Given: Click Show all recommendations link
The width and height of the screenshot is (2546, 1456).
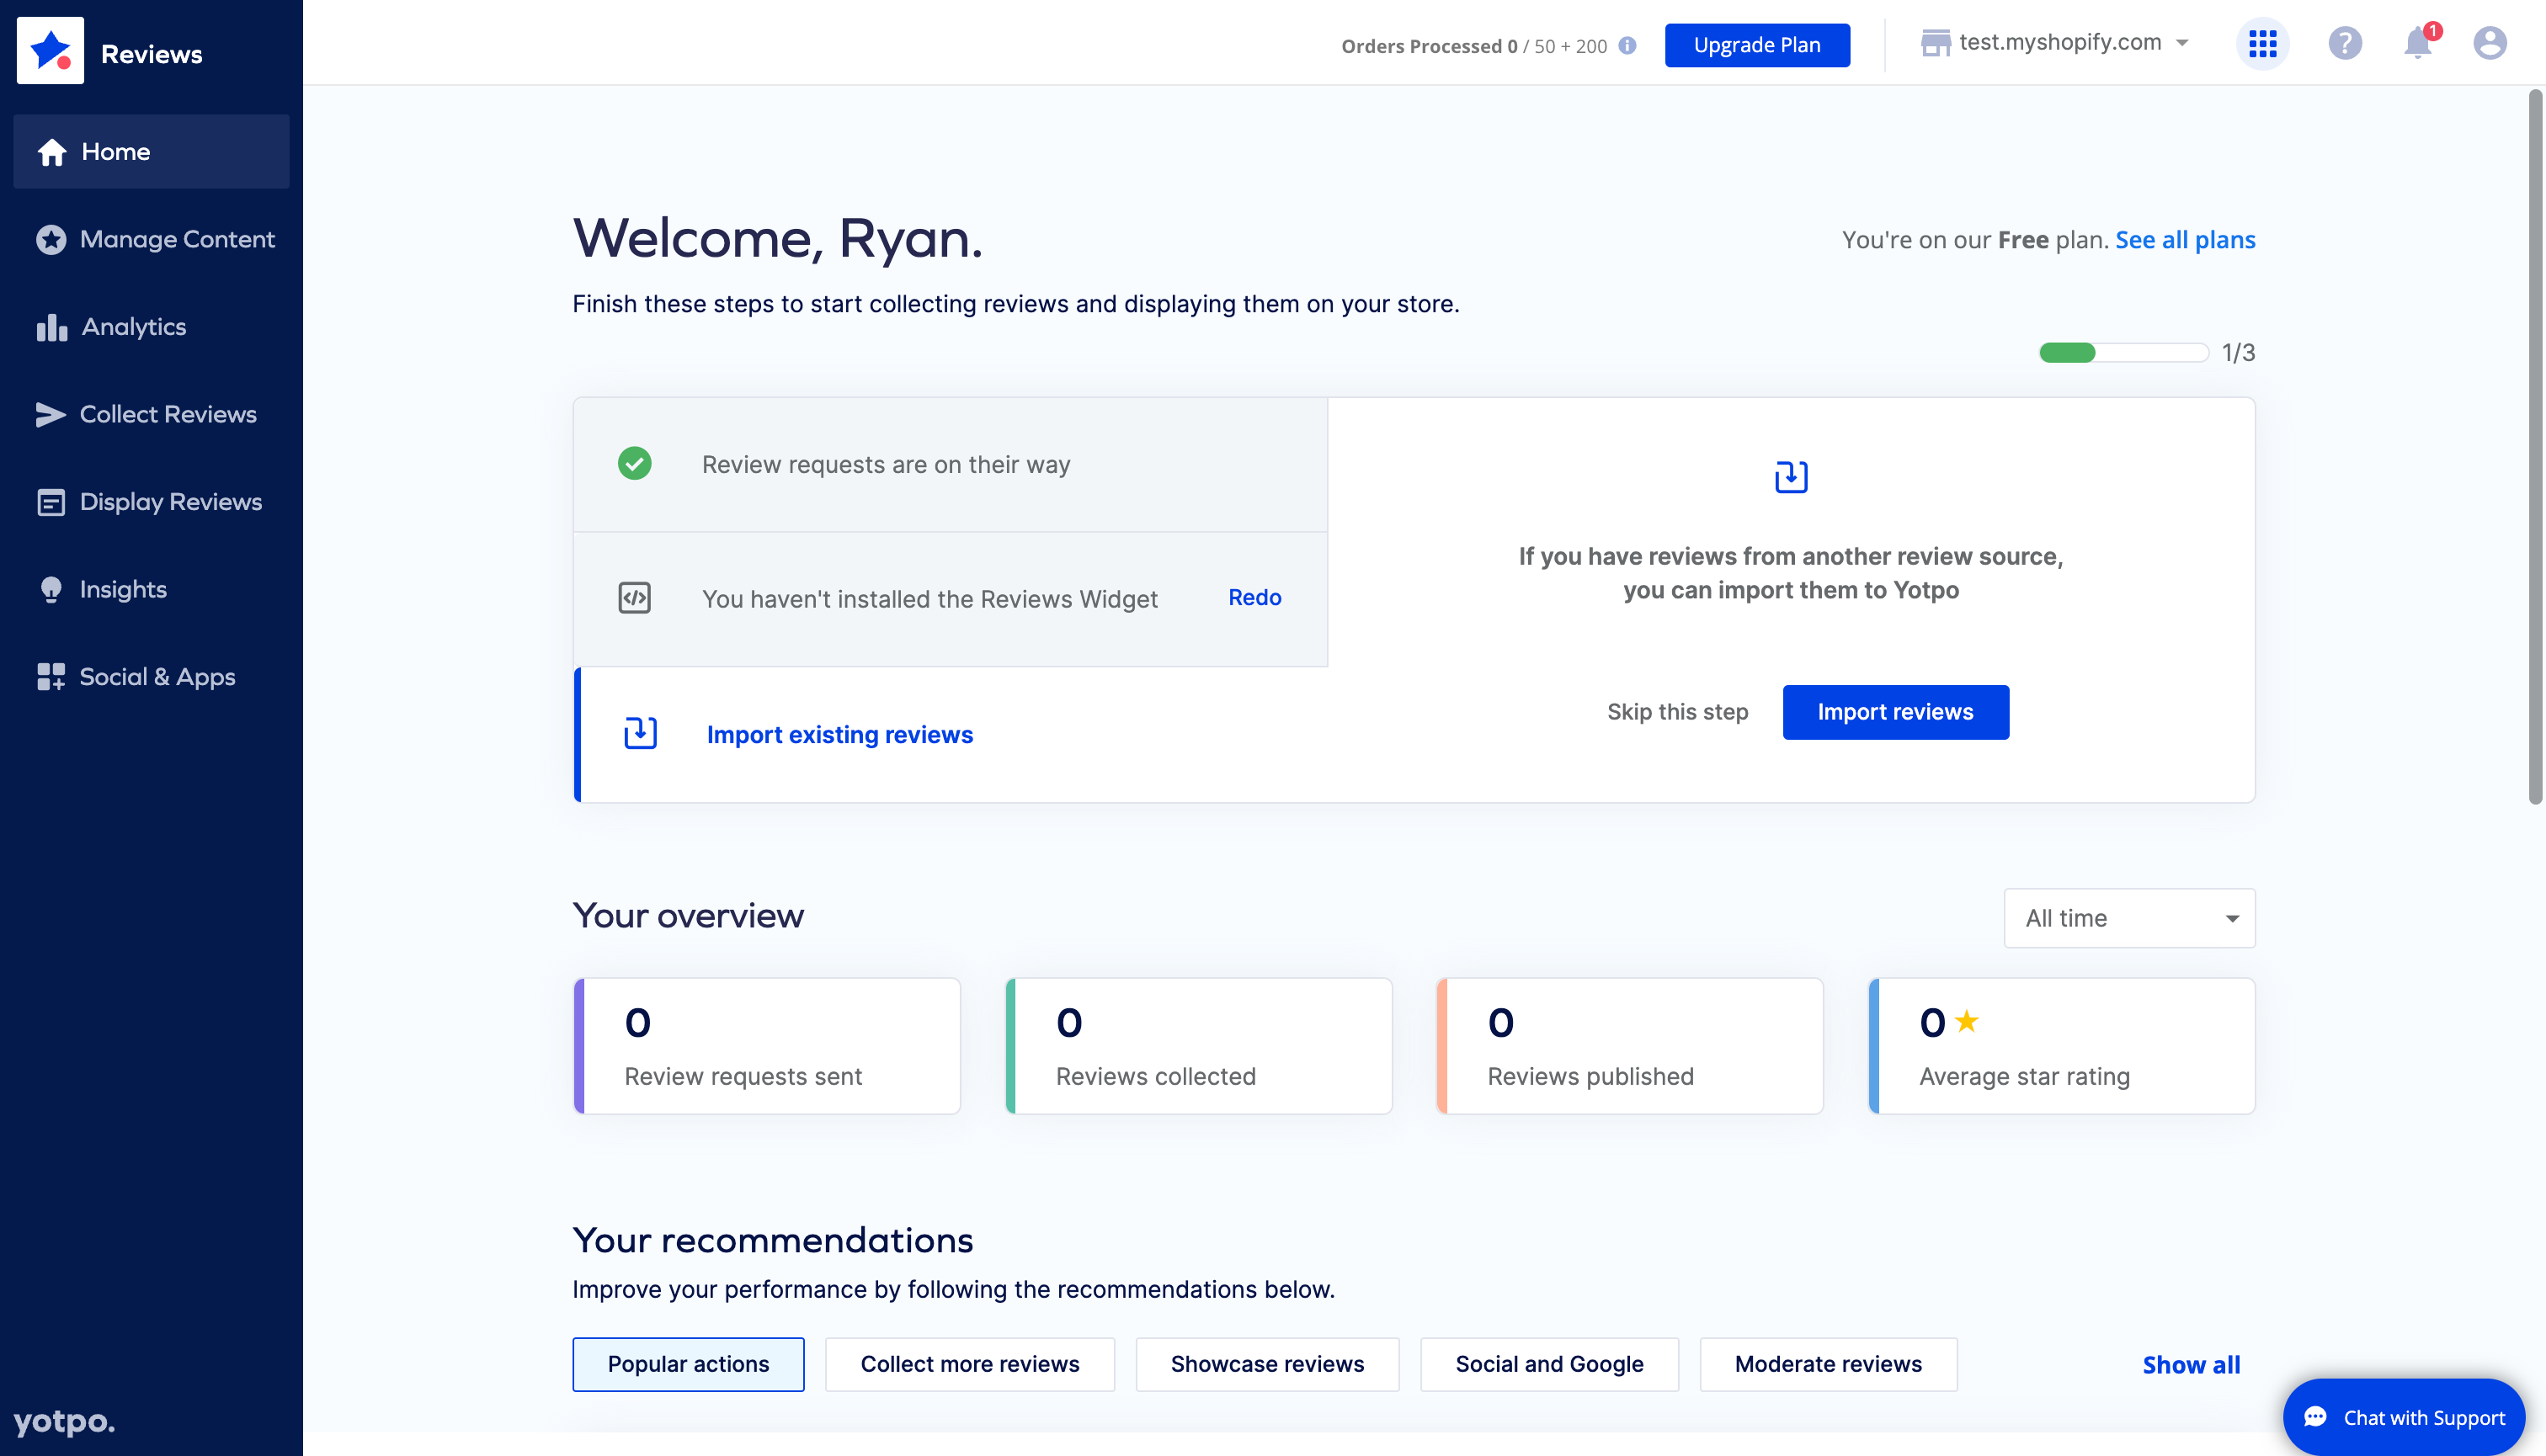Looking at the screenshot, I should coord(2191,1365).
